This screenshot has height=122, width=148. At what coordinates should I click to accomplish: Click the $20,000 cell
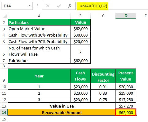click(80, 42)
